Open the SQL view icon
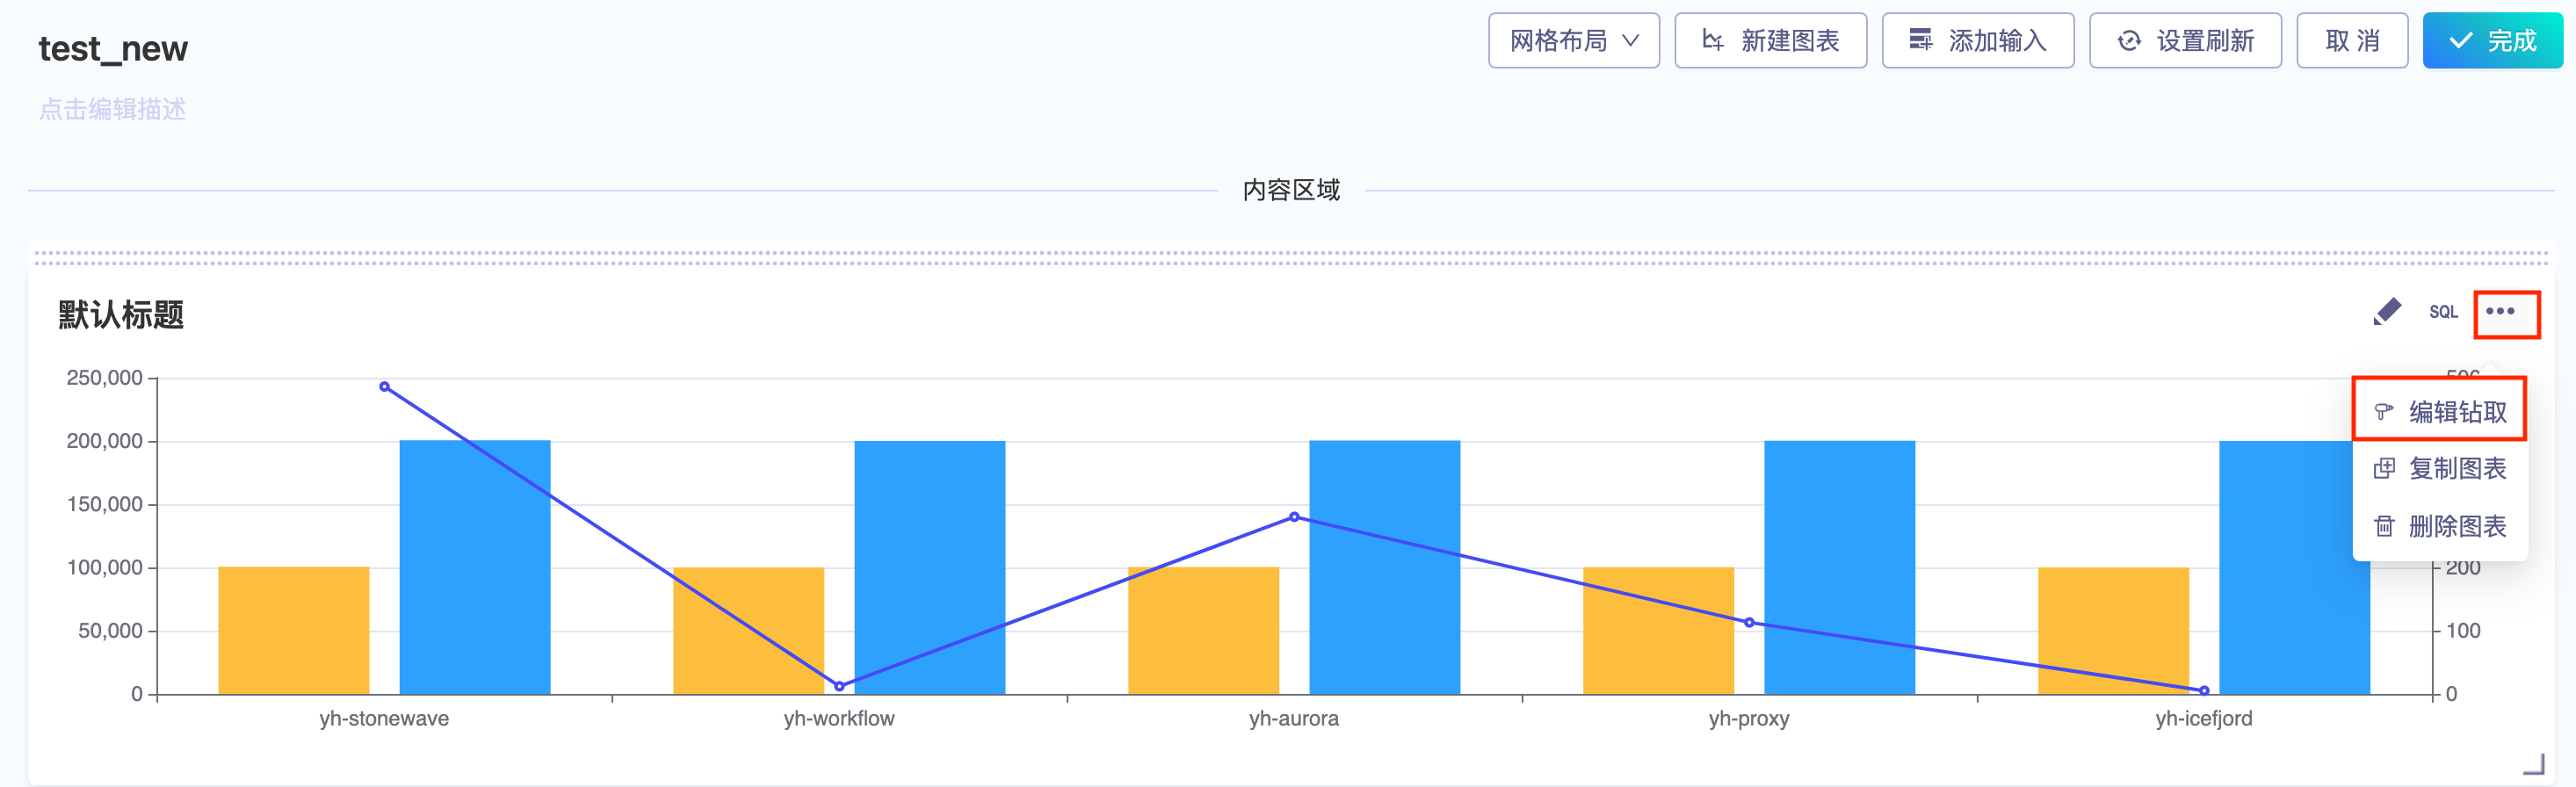 click(x=2443, y=312)
